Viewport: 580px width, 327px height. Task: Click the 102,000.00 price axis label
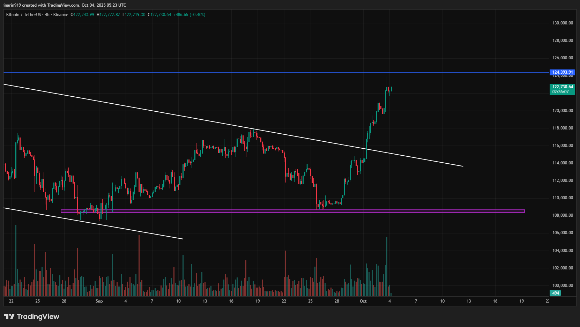coord(563,268)
